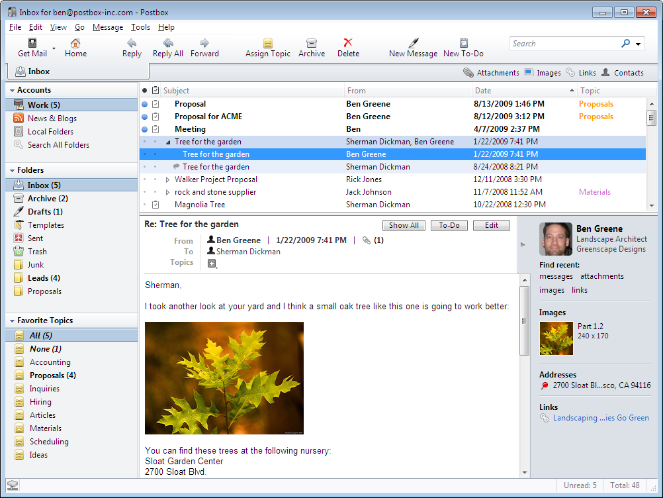Viewport: 663px width, 498px height.
Task: Delete the selected message
Action: point(348,48)
